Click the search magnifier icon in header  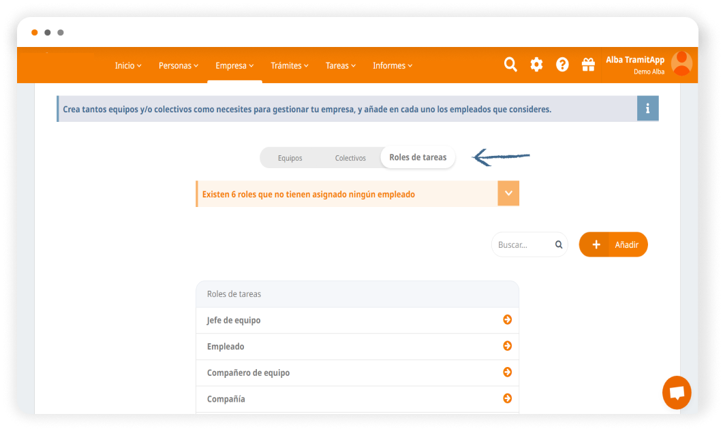coord(510,65)
